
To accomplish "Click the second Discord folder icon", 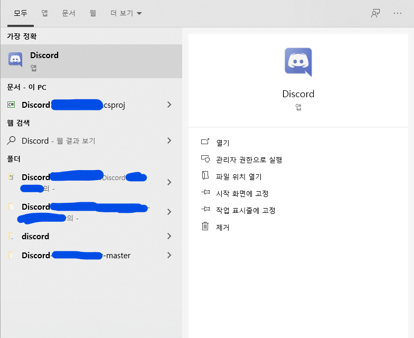I will [11, 206].
